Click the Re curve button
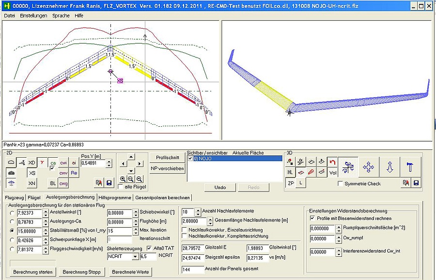The image size is (436, 280). pos(74,173)
